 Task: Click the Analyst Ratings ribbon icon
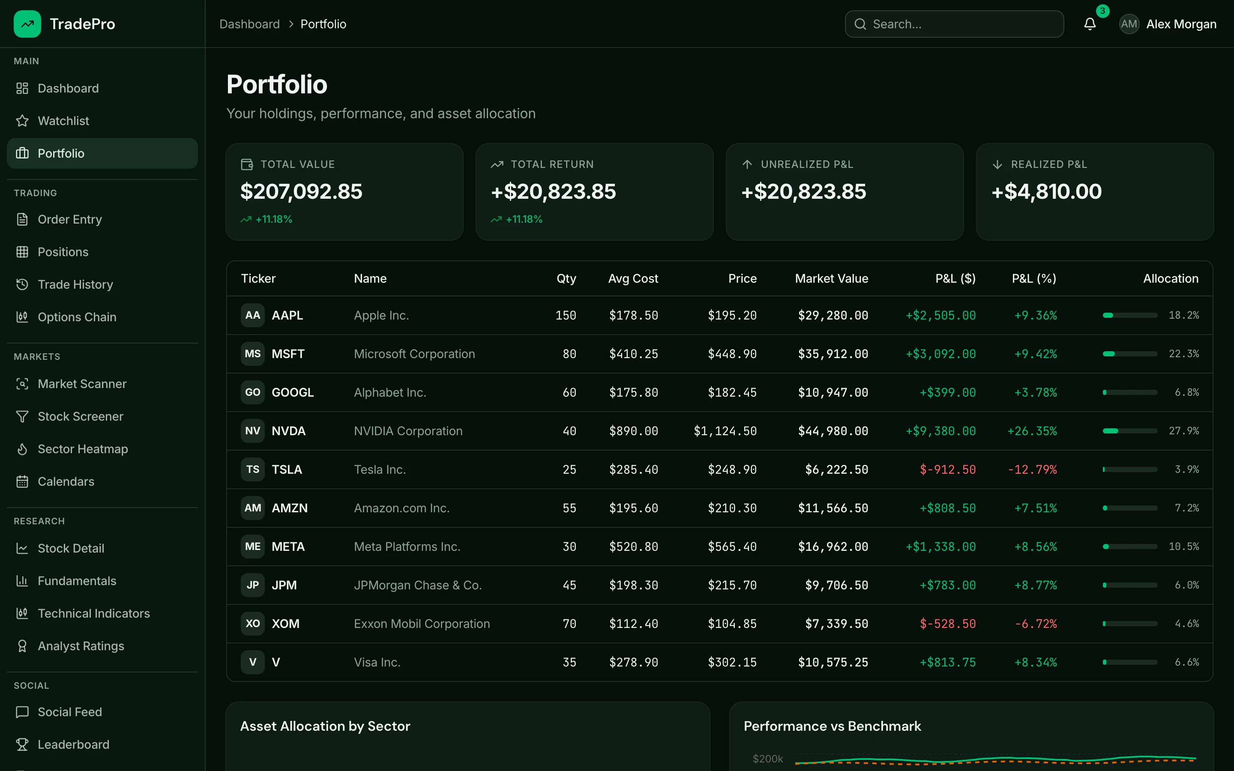click(22, 646)
